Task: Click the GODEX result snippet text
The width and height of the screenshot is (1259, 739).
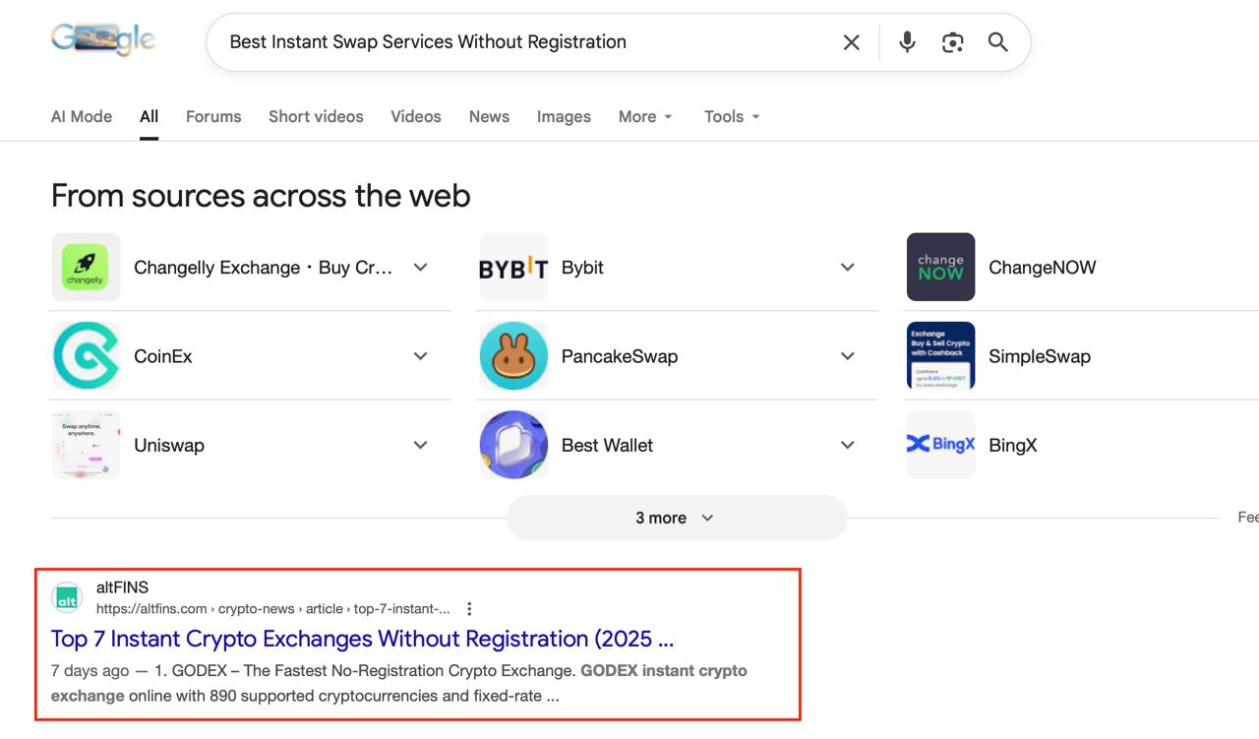Action: tap(399, 683)
